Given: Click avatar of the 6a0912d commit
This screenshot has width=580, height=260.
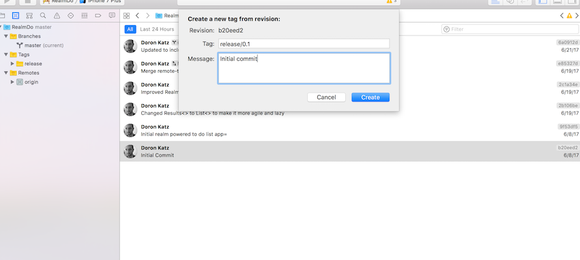Looking at the screenshot, I should click(x=130, y=46).
